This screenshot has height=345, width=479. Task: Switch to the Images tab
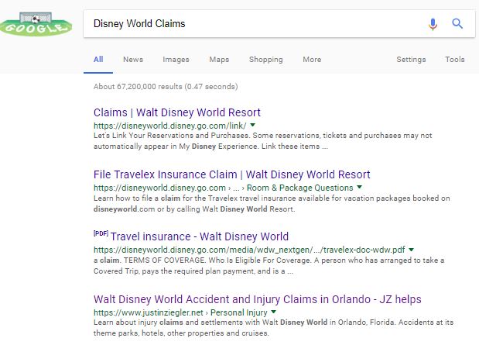click(176, 60)
